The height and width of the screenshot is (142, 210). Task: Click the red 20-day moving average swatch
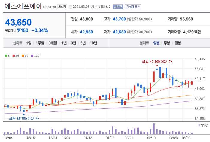13,56
